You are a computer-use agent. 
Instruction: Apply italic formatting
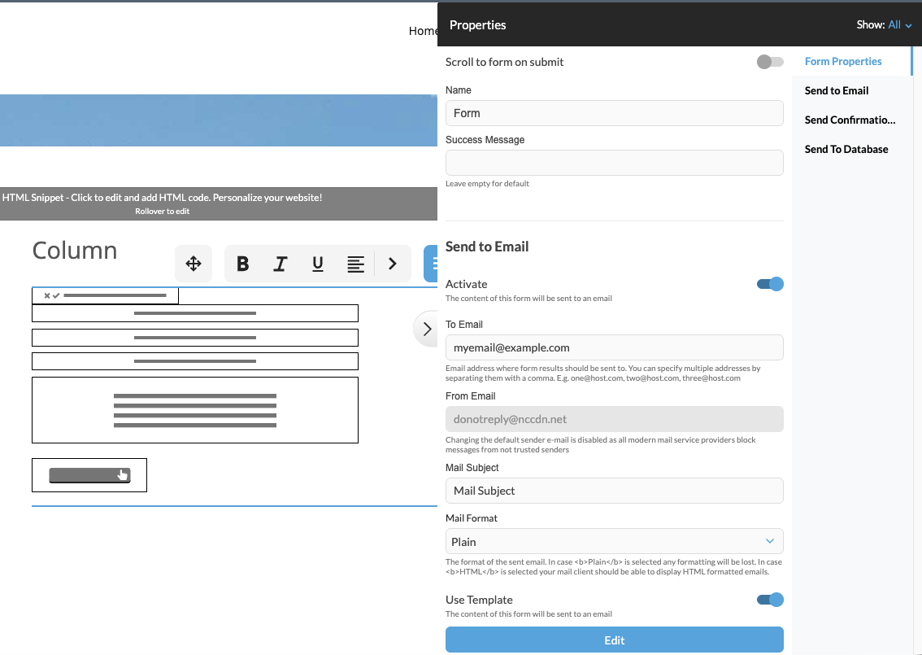[280, 263]
